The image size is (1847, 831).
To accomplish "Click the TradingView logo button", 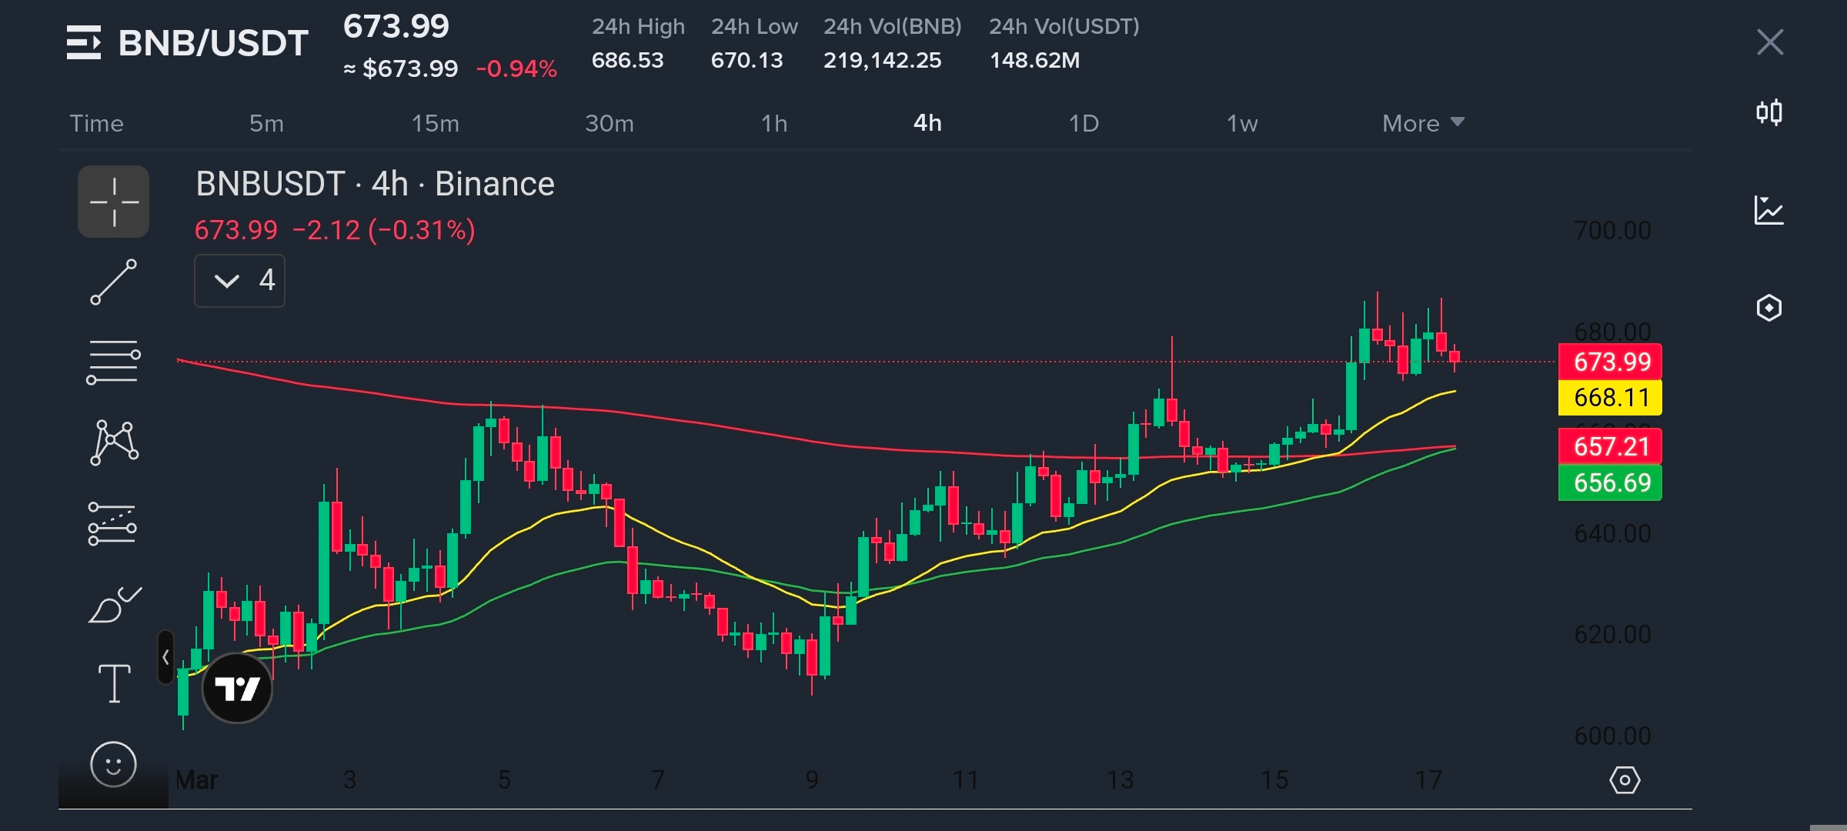I will click(237, 688).
